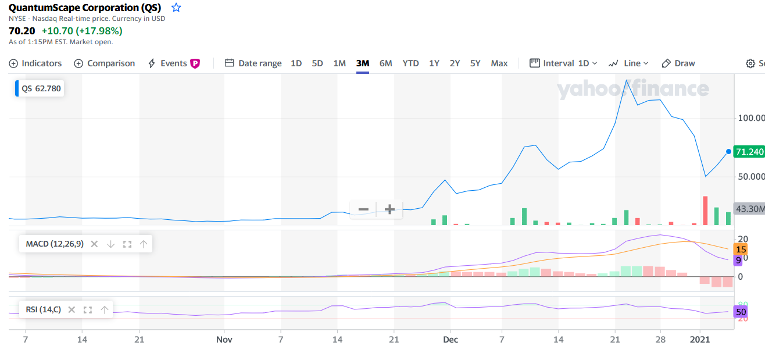Image resolution: width=765 pixels, height=360 pixels.
Task: Click the NYSE Nasdaq Real-time price note
Action: [x=87, y=19]
